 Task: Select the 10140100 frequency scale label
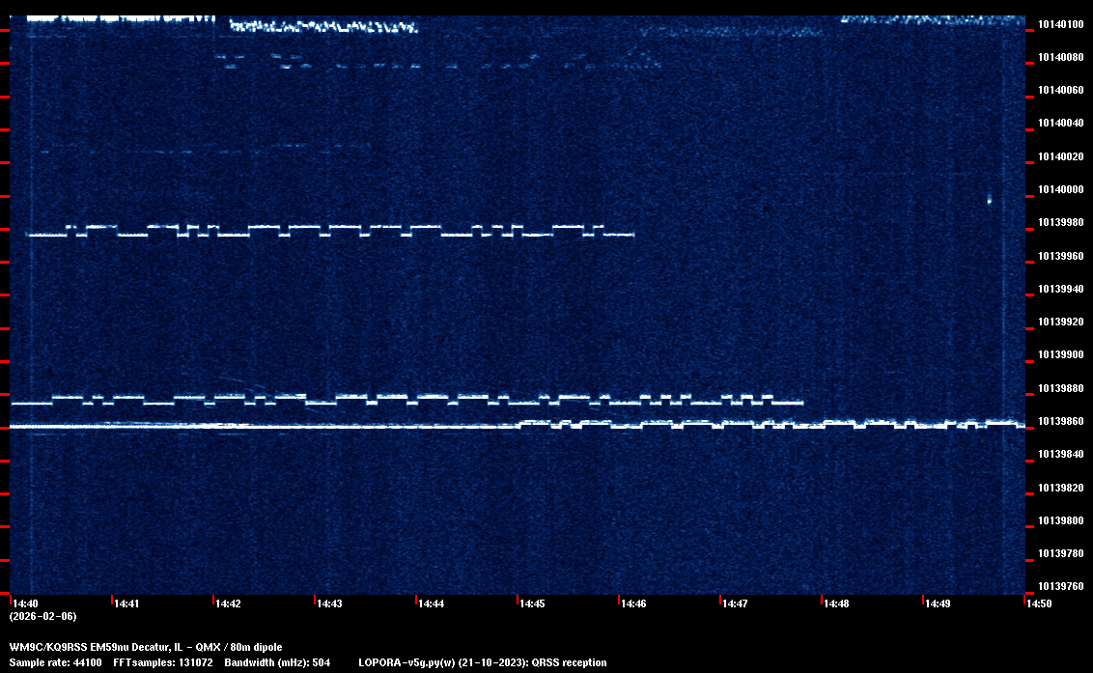[1060, 24]
